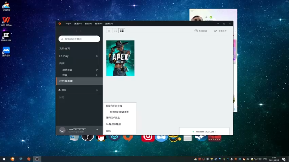Open the 檢視(V) menu
The width and height of the screenshot is (289, 162).
(x=99, y=24)
